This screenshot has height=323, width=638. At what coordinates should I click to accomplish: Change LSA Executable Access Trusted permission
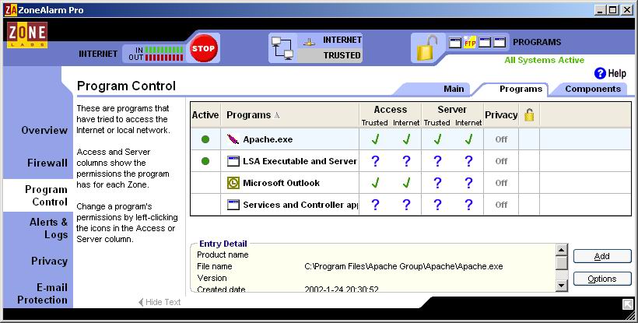tap(375, 161)
